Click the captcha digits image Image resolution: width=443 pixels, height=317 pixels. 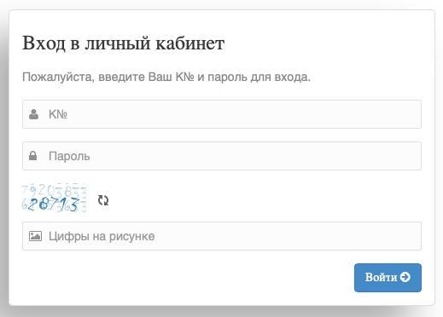click(54, 198)
